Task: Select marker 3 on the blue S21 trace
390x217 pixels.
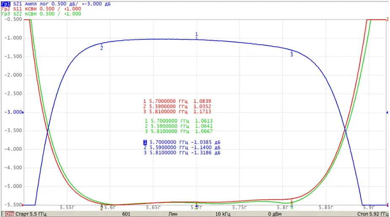Action: 292,53
